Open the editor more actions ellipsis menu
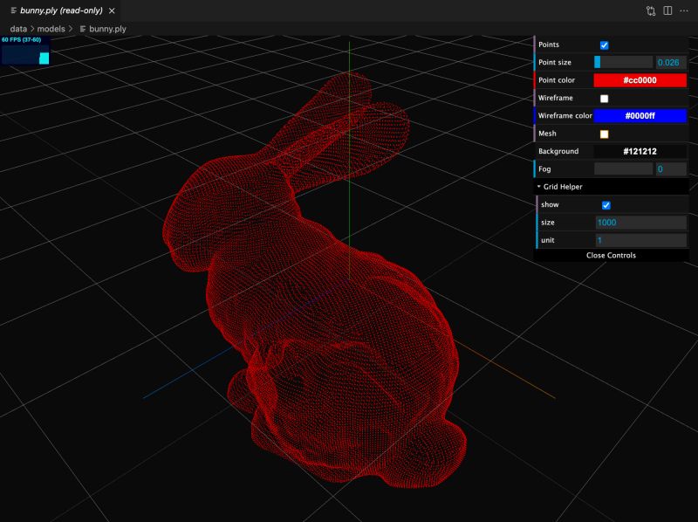Image resolution: width=698 pixels, height=522 pixels. tap(684, 10)
